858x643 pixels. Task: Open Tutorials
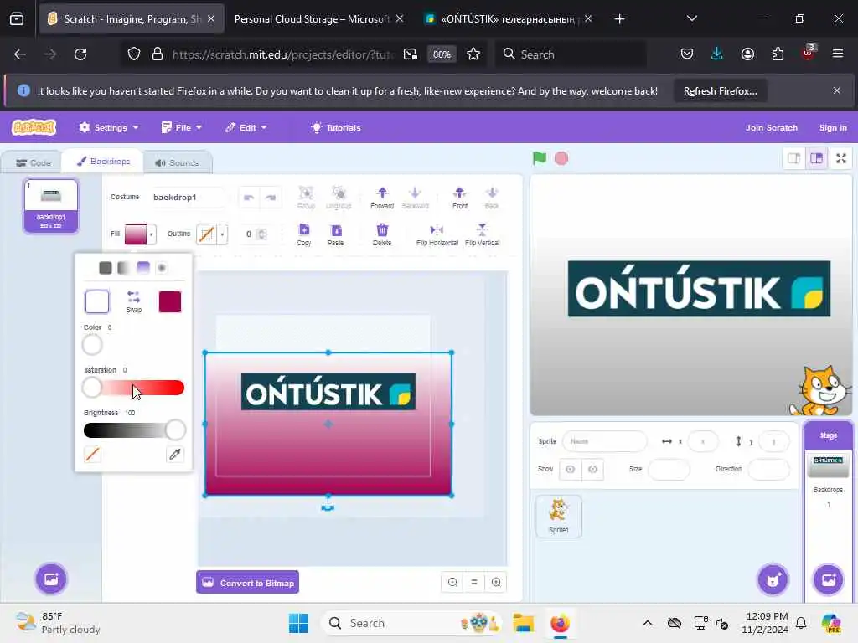335,127
